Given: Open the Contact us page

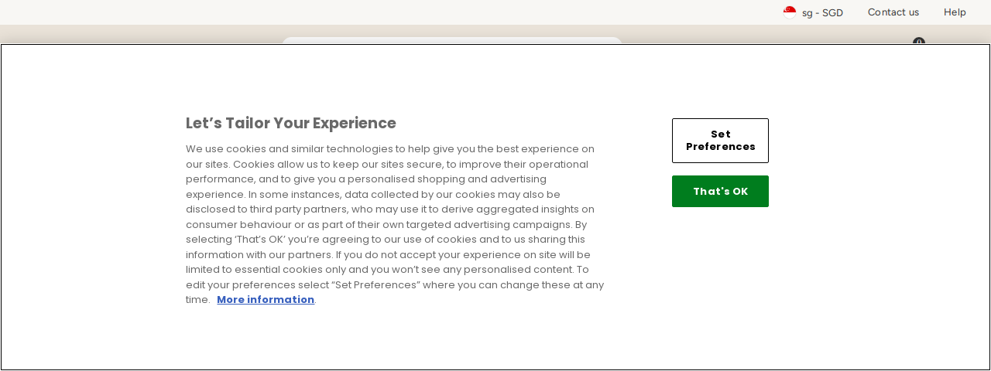Looking at the screenshot, I should 893,12.
